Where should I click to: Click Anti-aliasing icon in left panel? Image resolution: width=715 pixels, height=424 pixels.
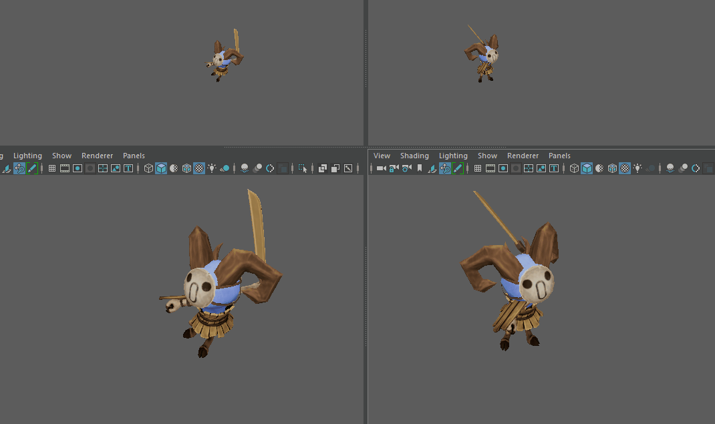click(270, 168)
